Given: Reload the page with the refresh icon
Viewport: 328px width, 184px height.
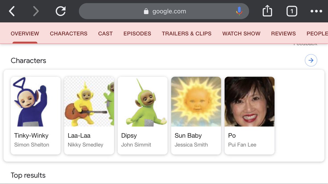Looking at the screenshot, I should pos(61,11).
